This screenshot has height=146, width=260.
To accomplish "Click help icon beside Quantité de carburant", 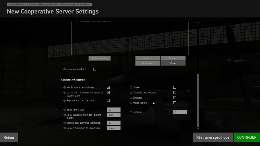I will (x=131, y=93).
